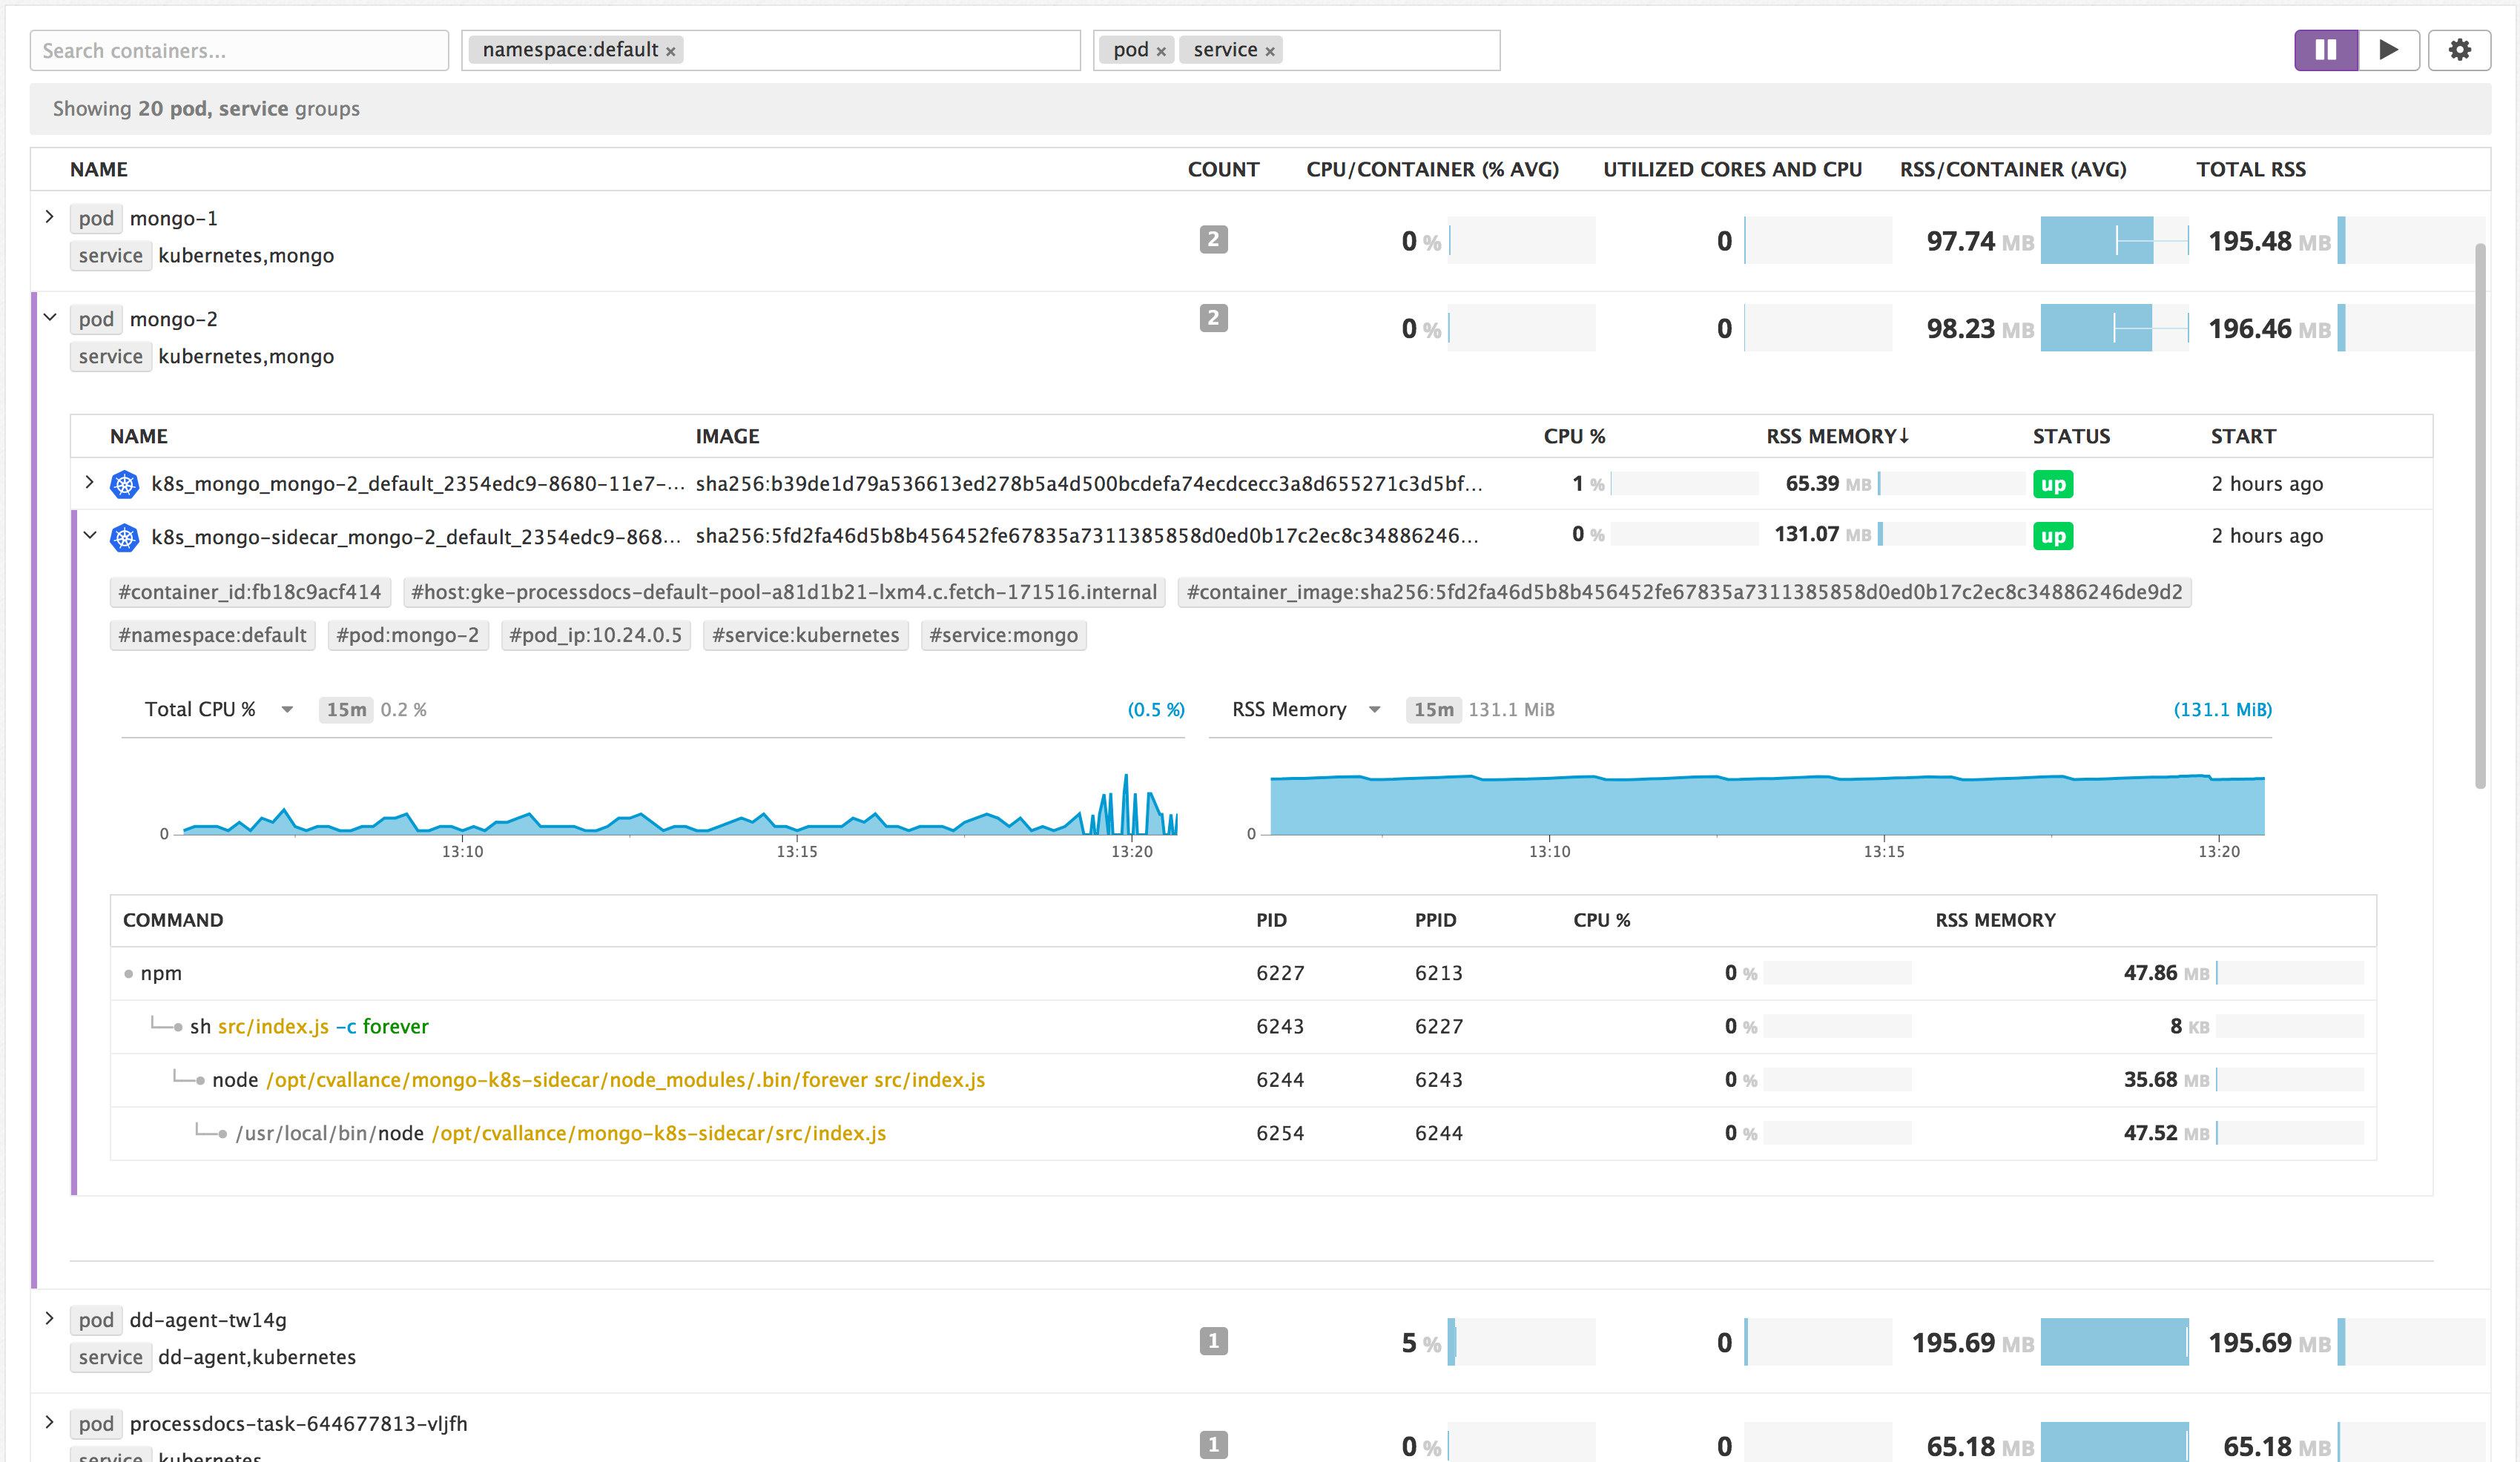The height and width of the screenshot is (1462, 2520).
Task: Remove the namespace:default filter
Action: (x=671, y=50)
